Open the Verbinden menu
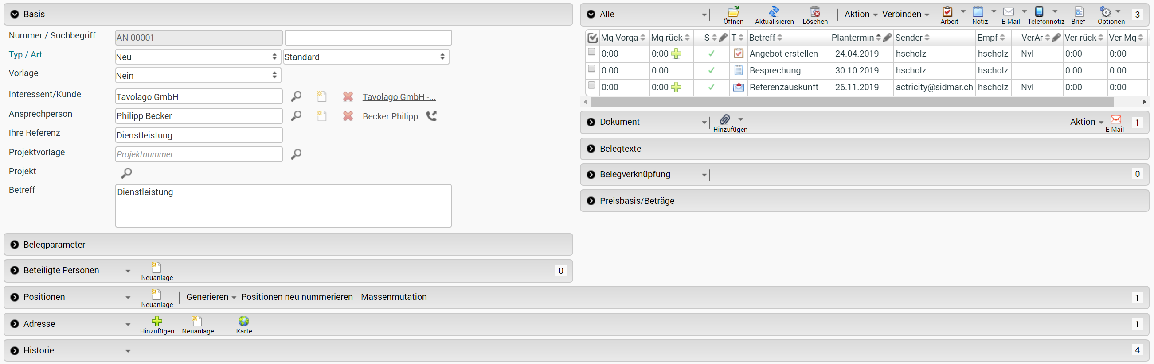Screen dimensions: 1154x364 click(905, 14)
